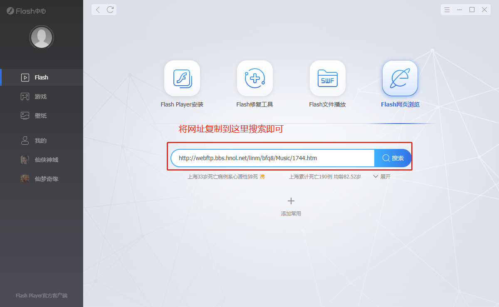Image resolution: width=499 pixels, height=307 pixels.
Task: Switch to 壁纸 in the sidebar
Action: (40, 116)
